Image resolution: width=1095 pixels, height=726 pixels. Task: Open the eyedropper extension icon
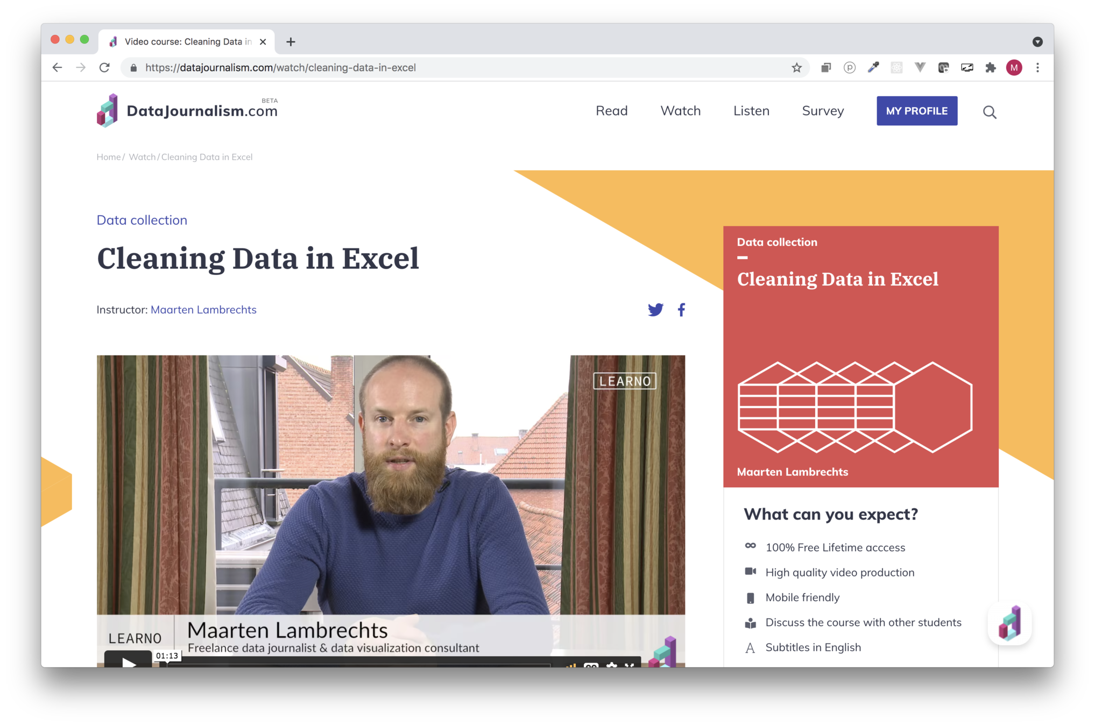click(873, 68)
